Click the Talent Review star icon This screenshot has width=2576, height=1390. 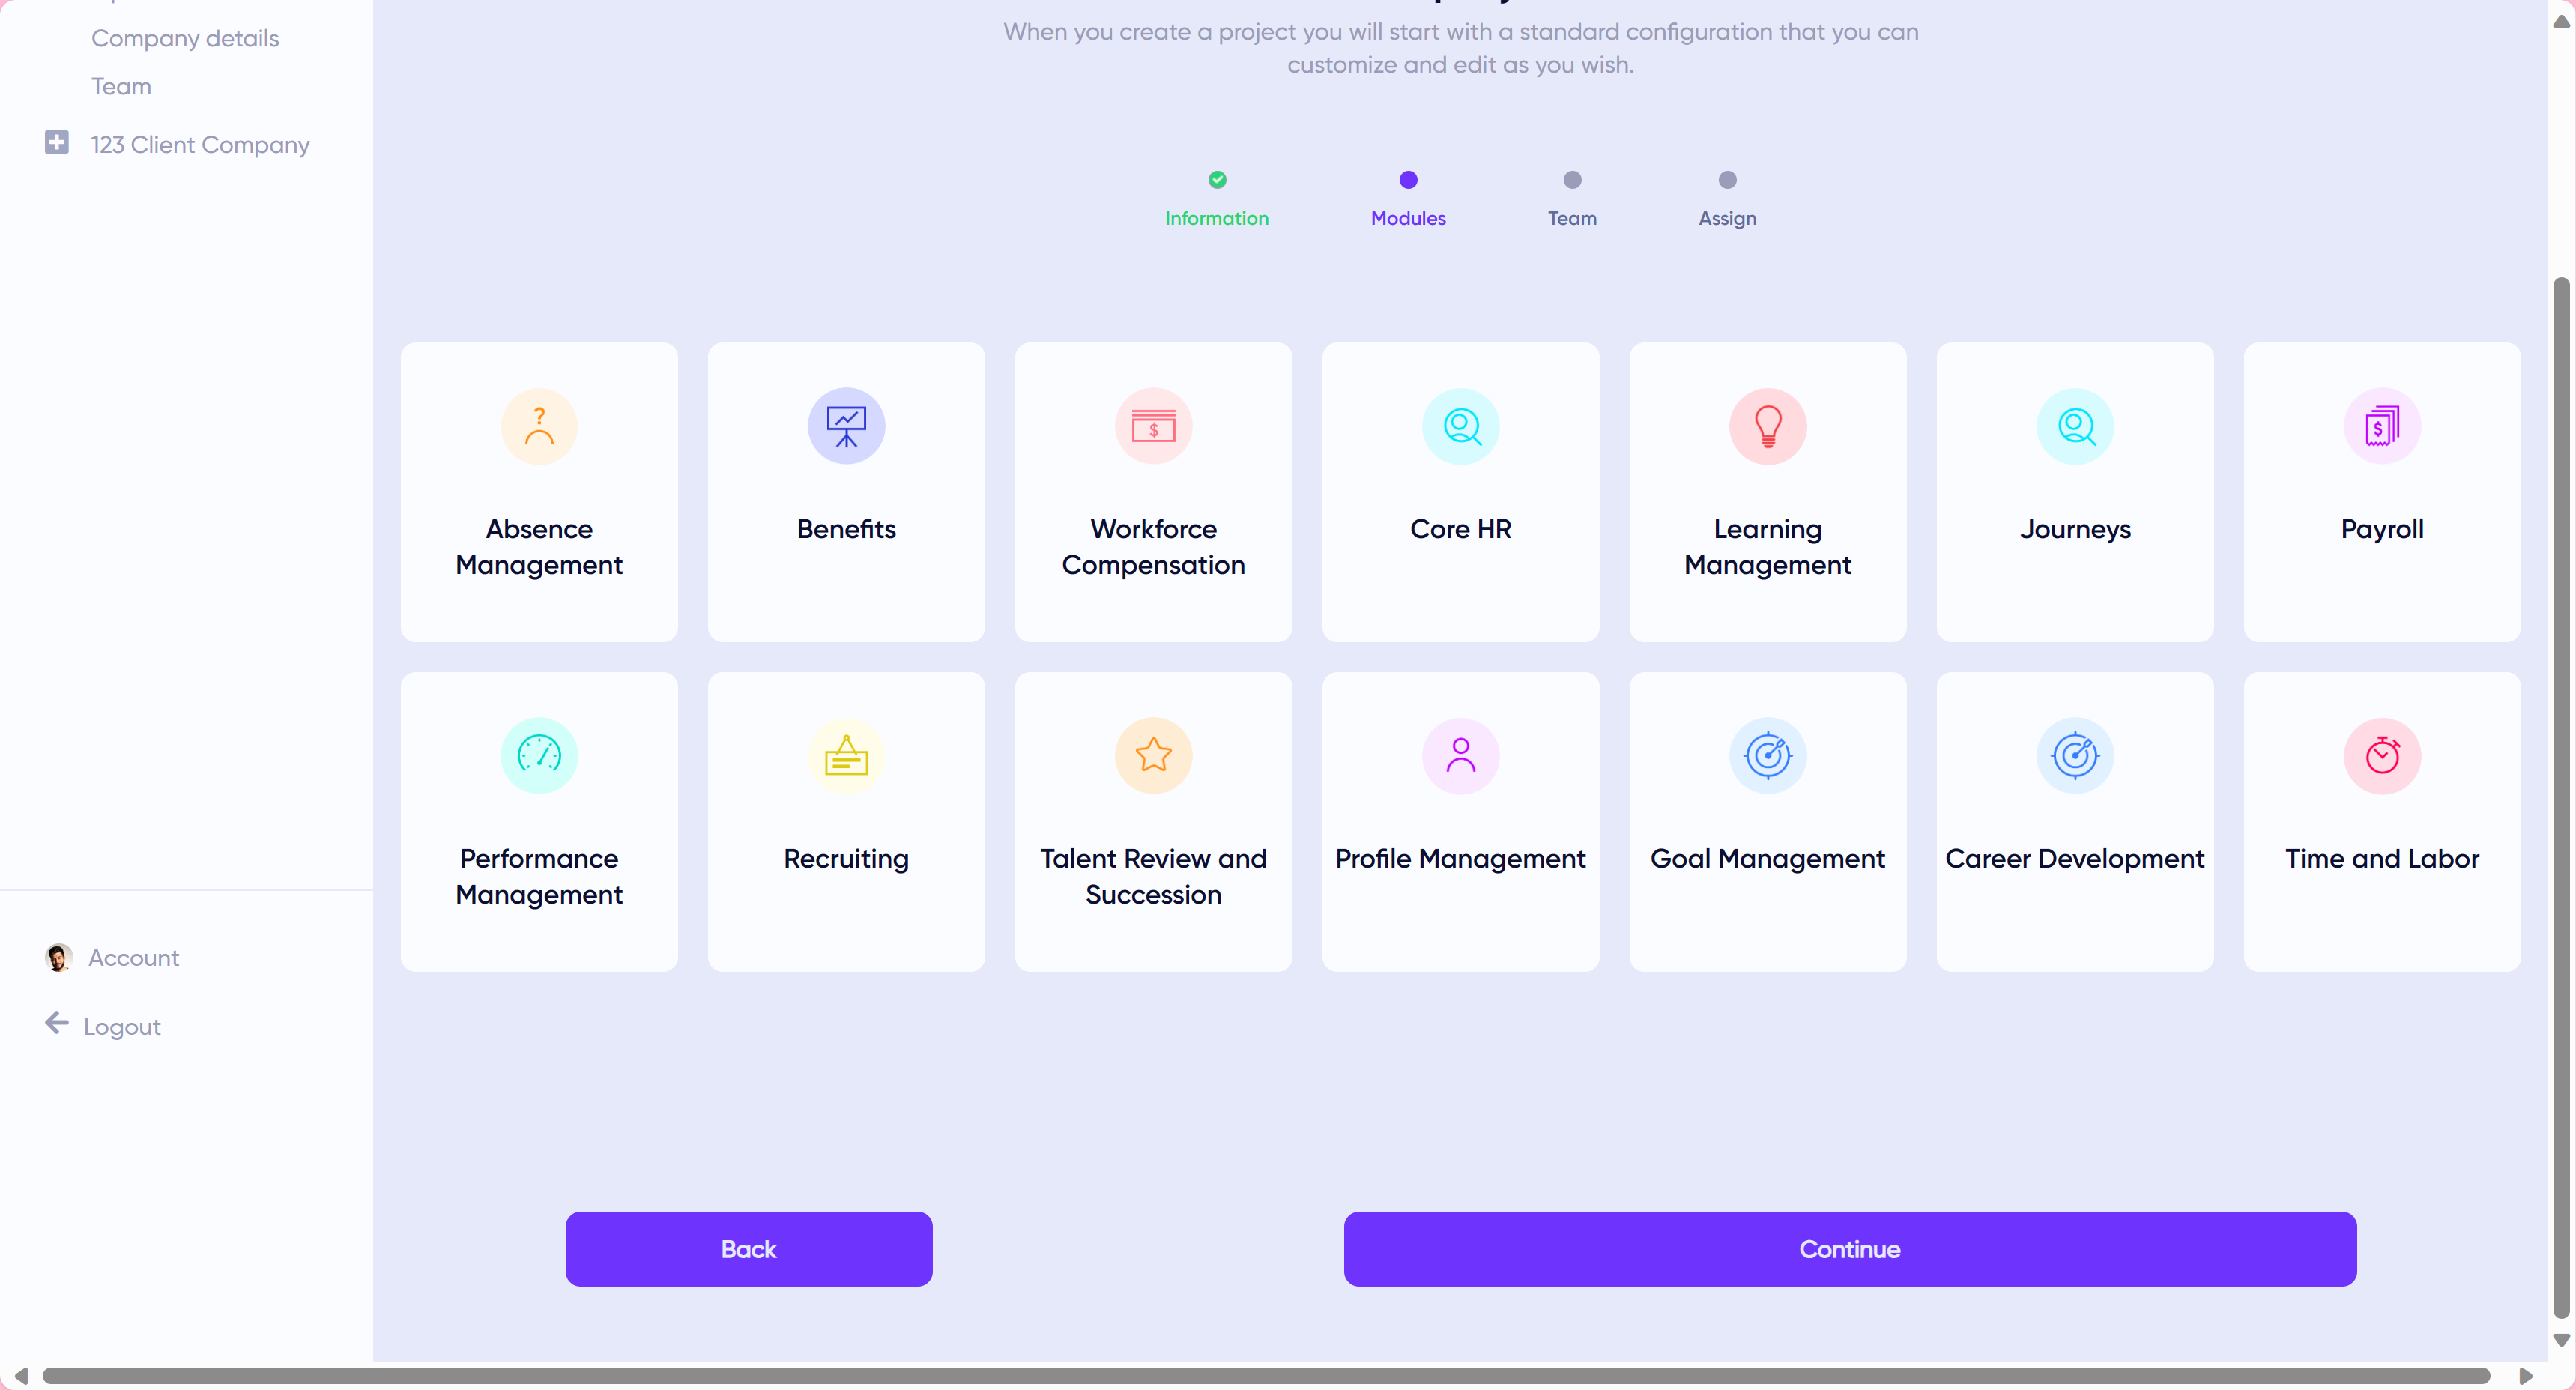point(1153,755)
